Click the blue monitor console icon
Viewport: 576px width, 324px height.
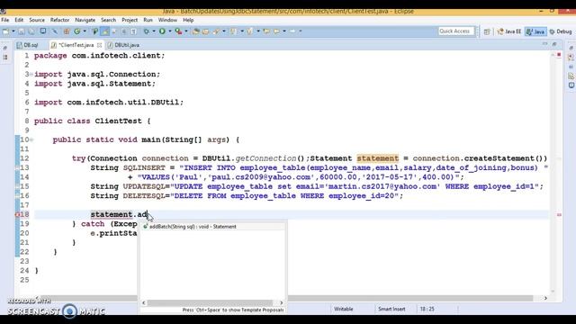point(43,31)
